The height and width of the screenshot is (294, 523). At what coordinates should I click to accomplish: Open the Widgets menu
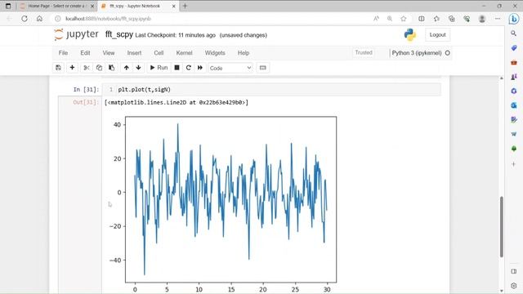click(215, 53)
